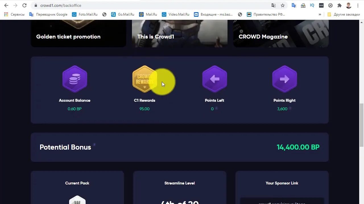Open the IQ extension icon
Image resolution: width=364 pixels, height=204 pixels.
(x=312, y=5)
